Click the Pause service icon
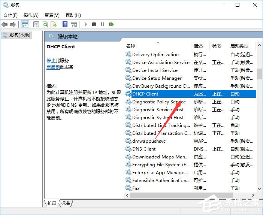The height and width of the screenshot is (215, 263). (103, 24)
